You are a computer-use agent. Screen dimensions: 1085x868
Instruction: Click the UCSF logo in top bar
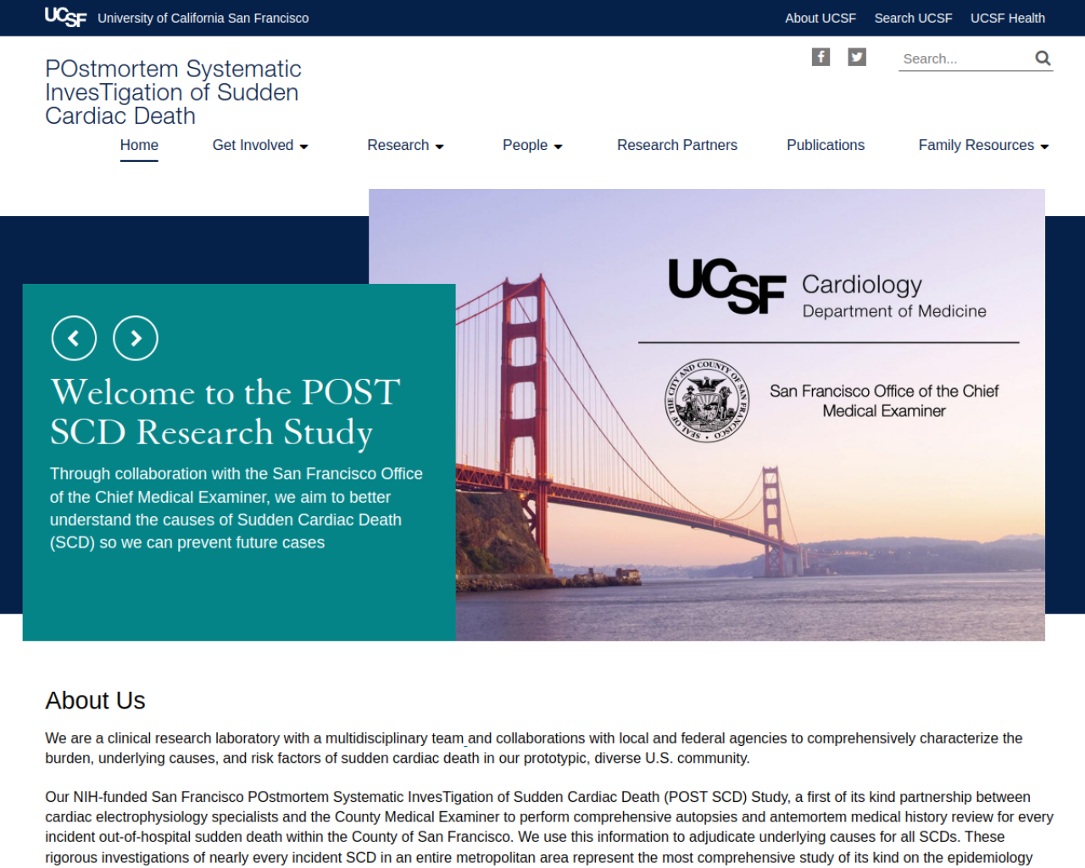point(65,17)
